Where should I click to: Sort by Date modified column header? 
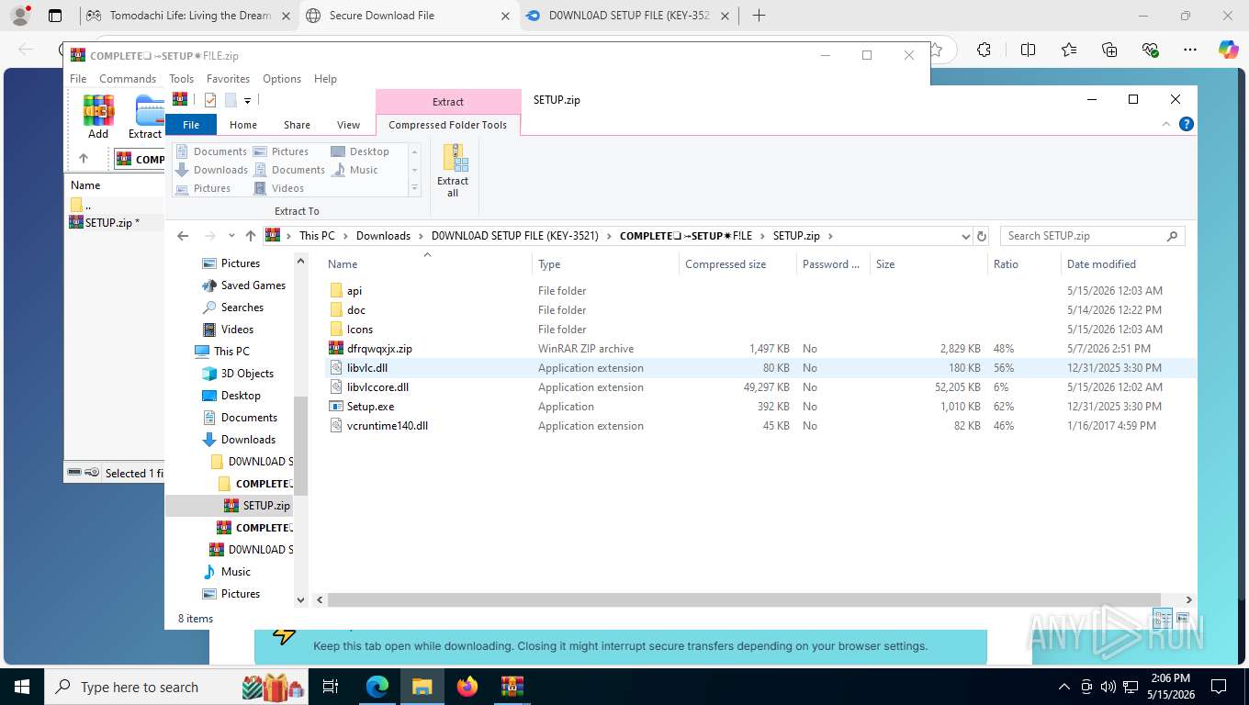[1101, 264]
